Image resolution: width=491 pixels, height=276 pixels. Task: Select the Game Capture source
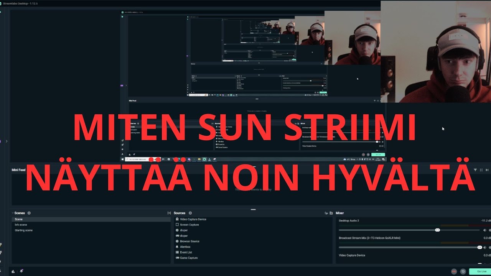pos(253,258)
